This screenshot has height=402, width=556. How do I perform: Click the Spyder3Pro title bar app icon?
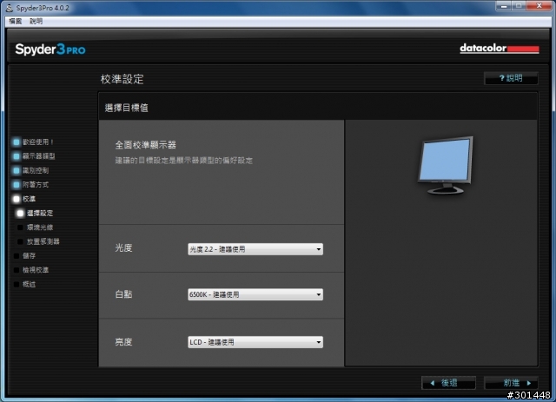10,8
